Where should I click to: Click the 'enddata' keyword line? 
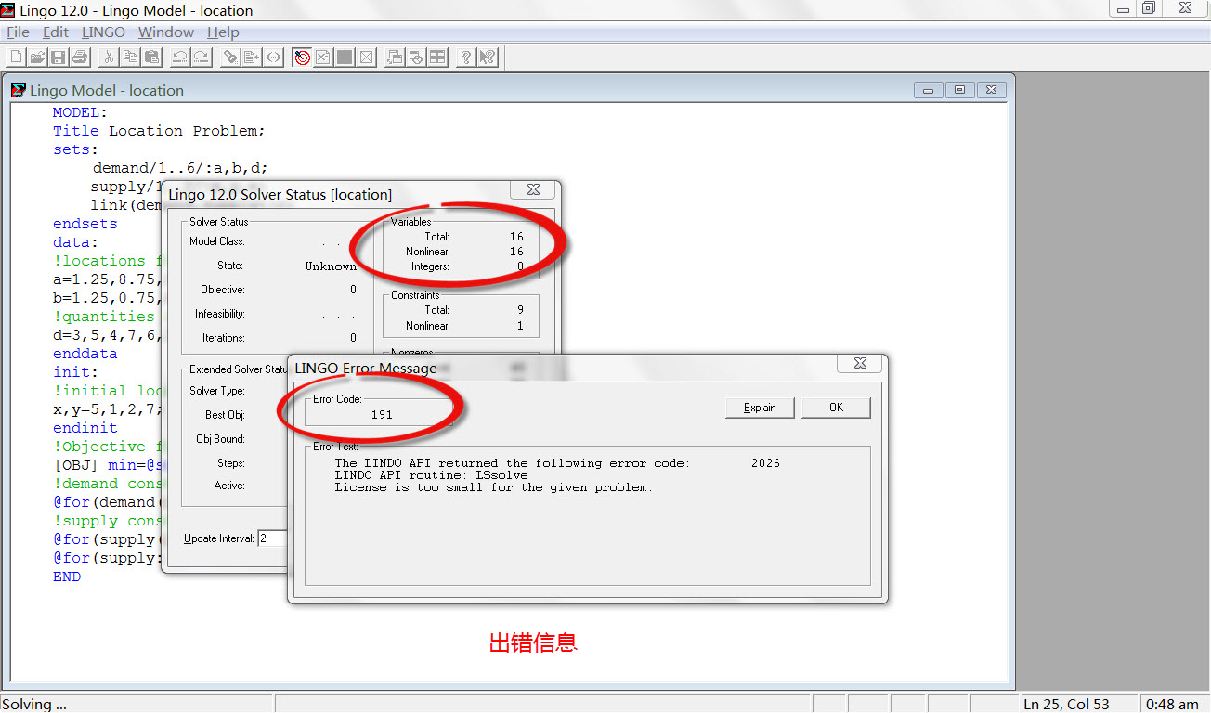click(x=85, y=354)
